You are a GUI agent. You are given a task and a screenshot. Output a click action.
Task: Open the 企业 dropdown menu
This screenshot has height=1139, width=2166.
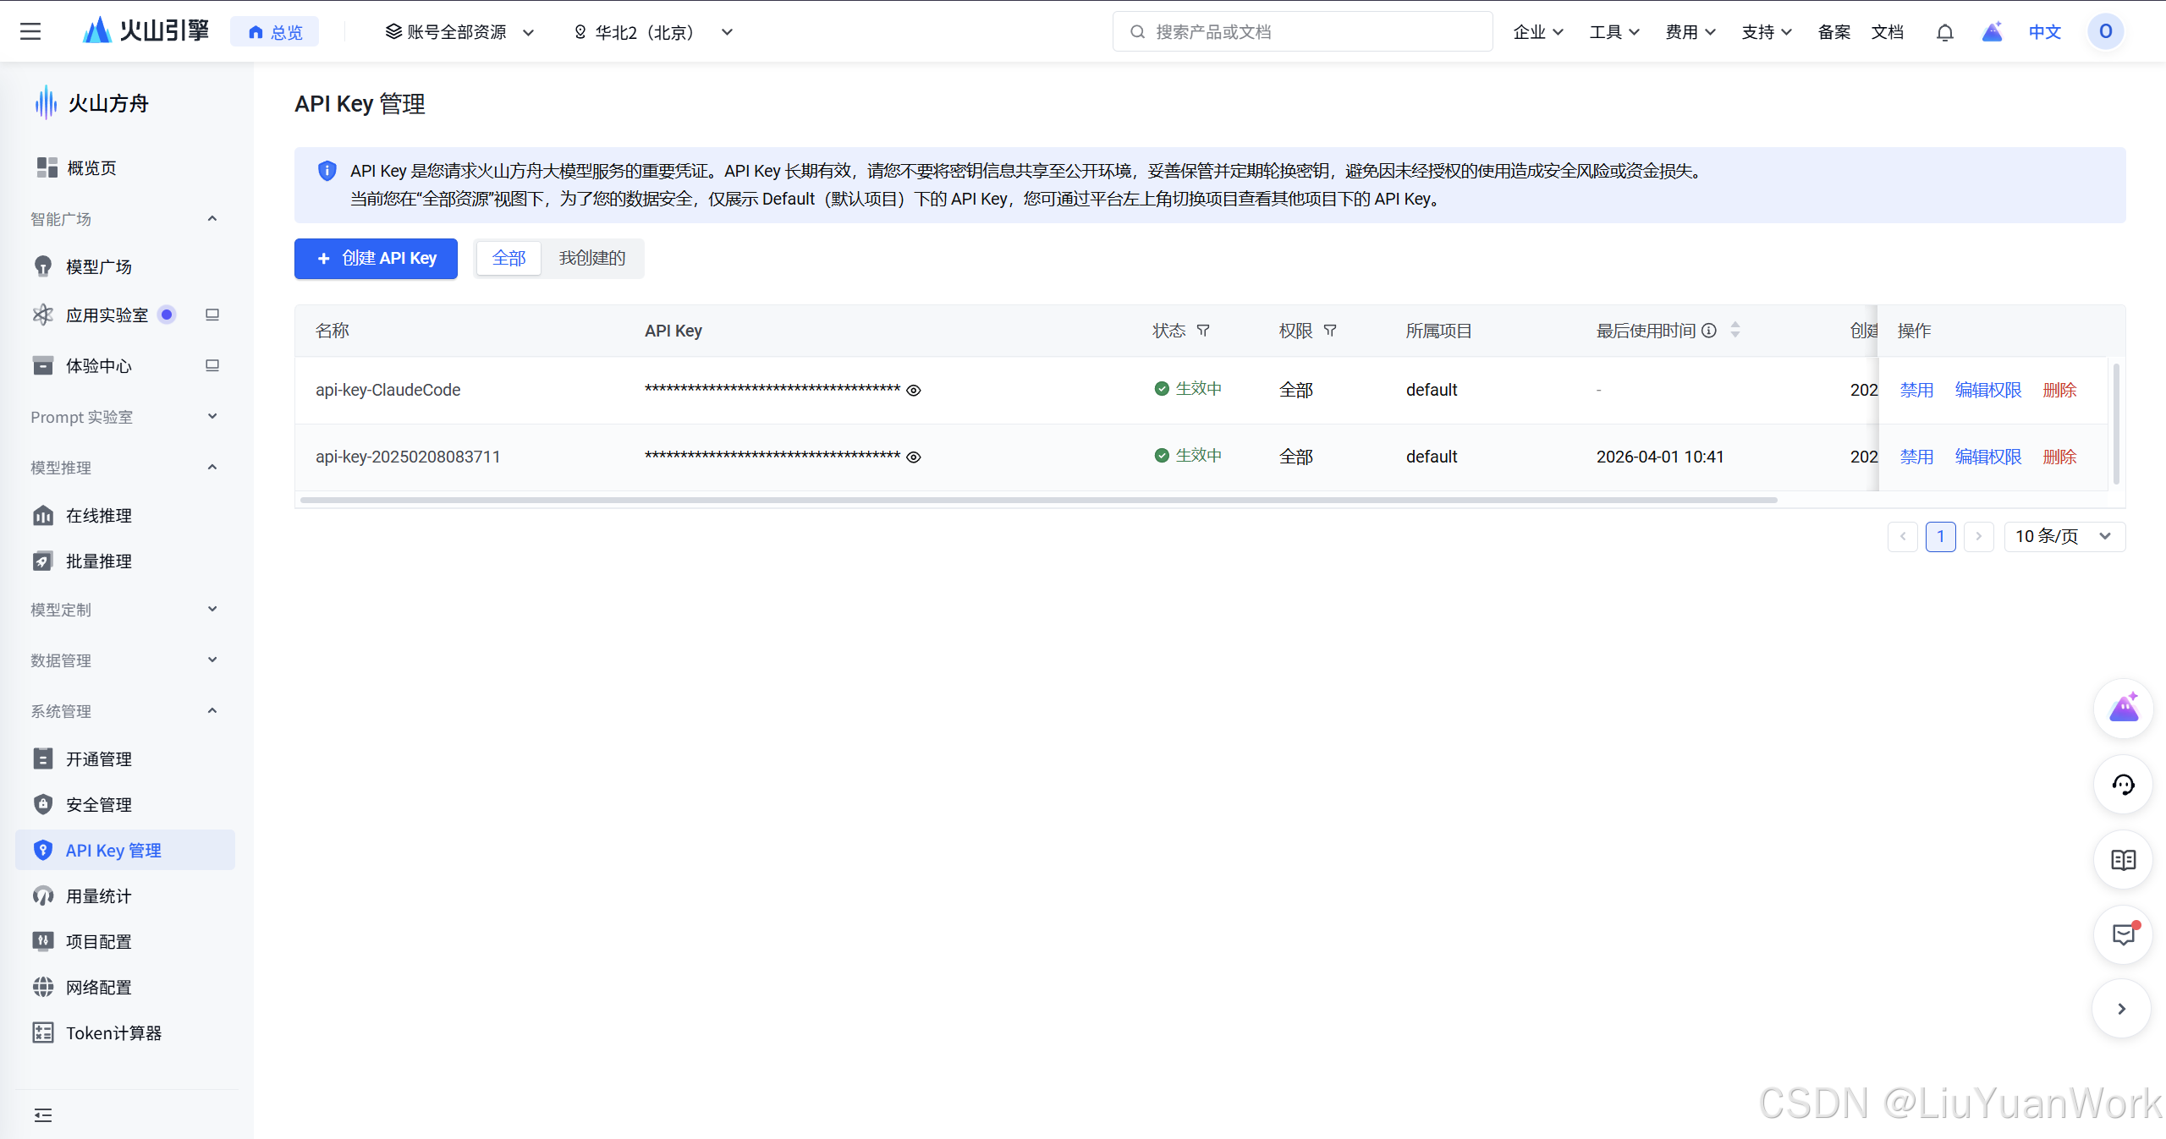pos(1538,32)
